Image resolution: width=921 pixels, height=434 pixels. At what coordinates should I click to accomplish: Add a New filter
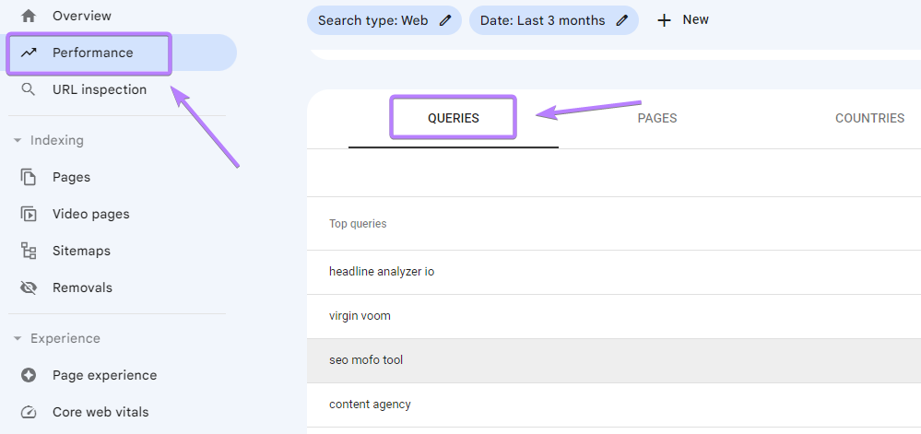coord(683,20)
